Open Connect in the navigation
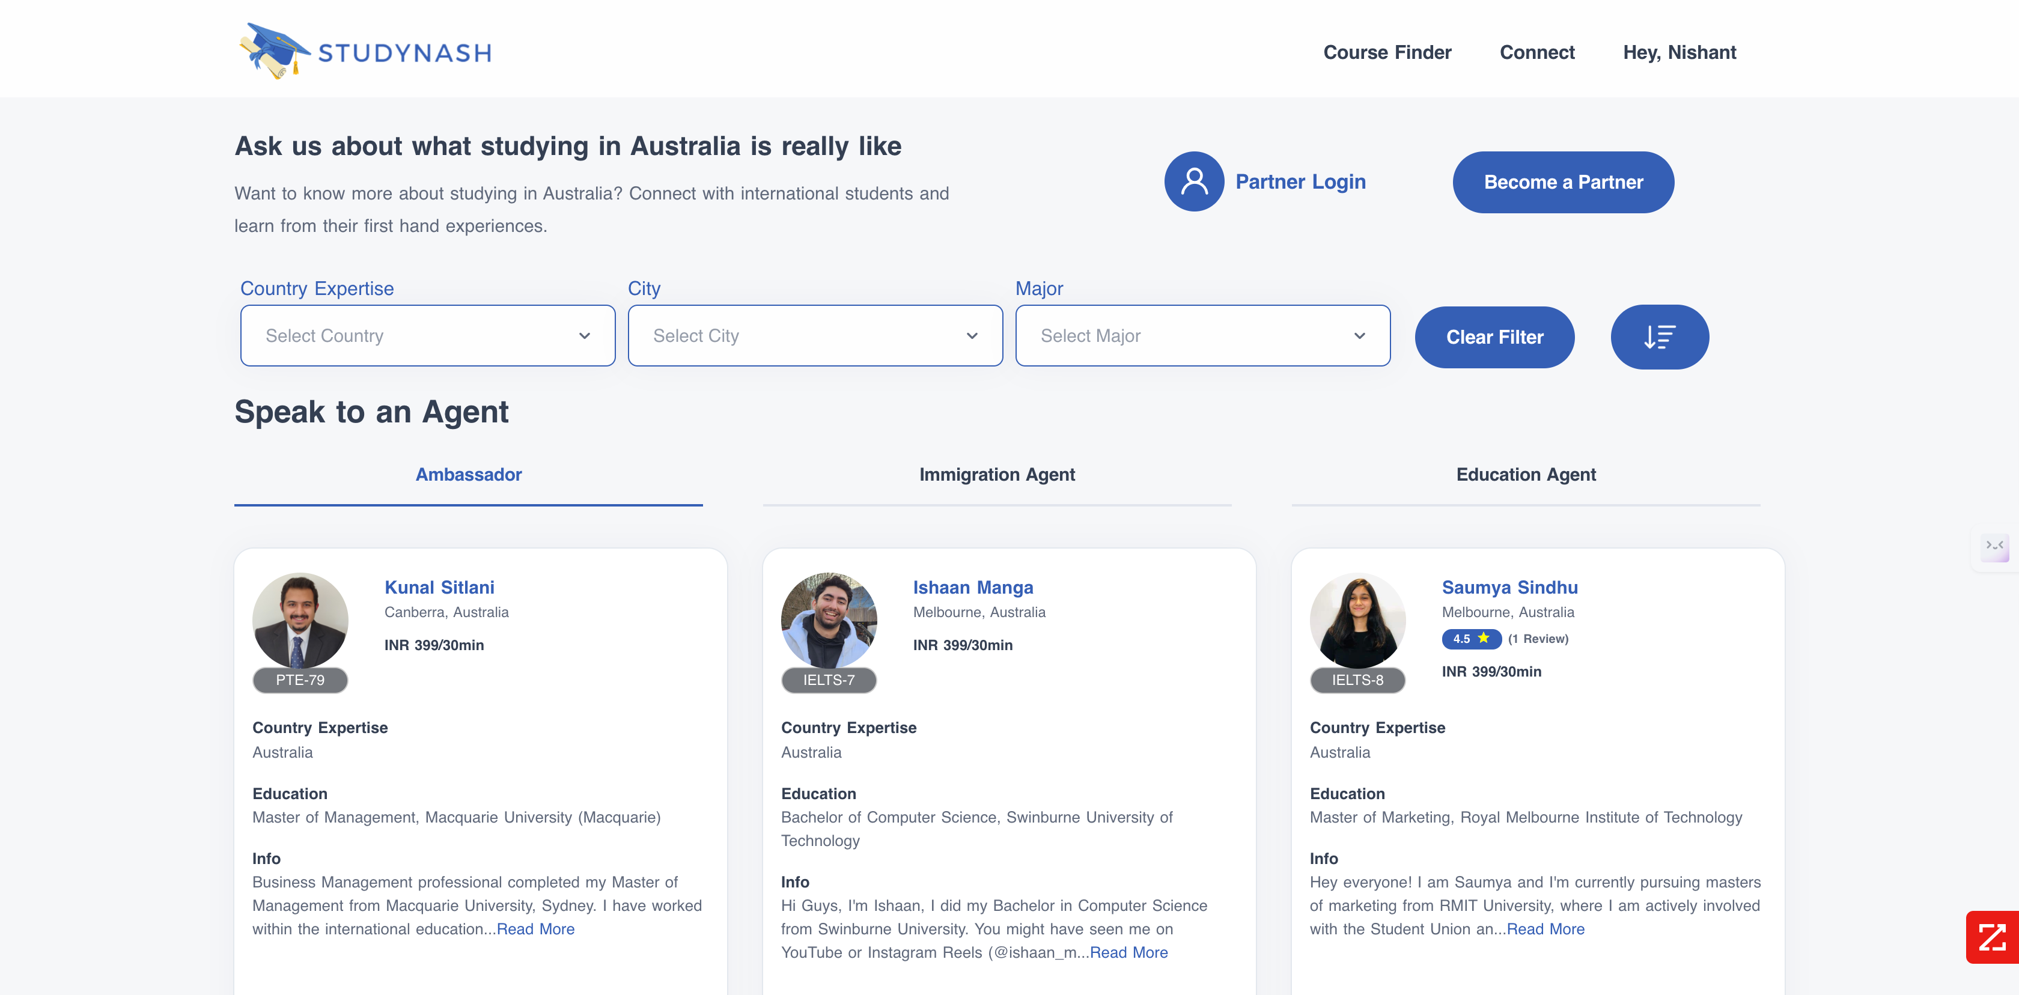 [x=1536, y=52]
